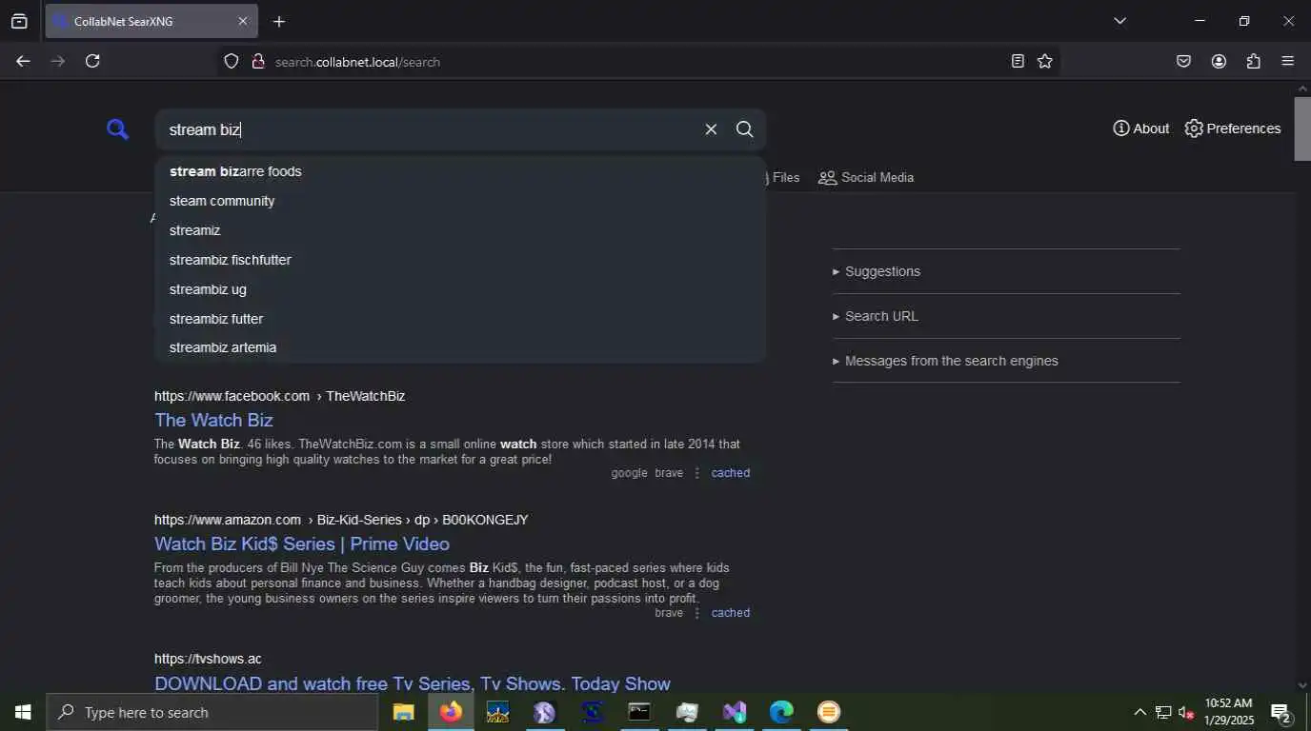Open Firefox View icon in the tab bar
Screen dimensions: 1311x731
[x=19, y=21]
